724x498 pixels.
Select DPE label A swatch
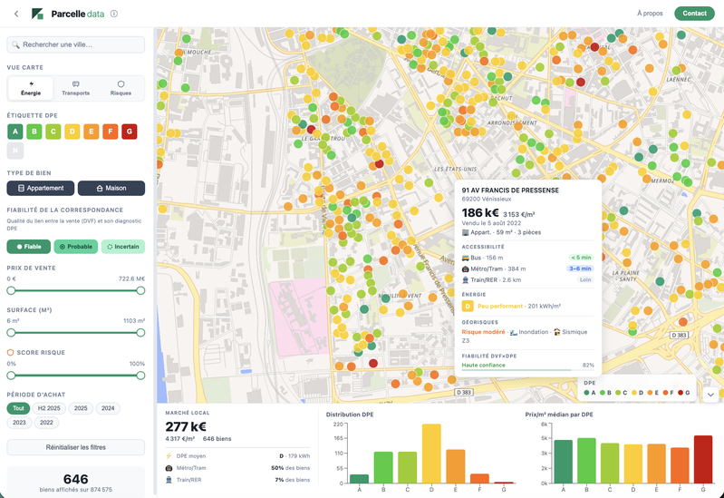[15, 132]
